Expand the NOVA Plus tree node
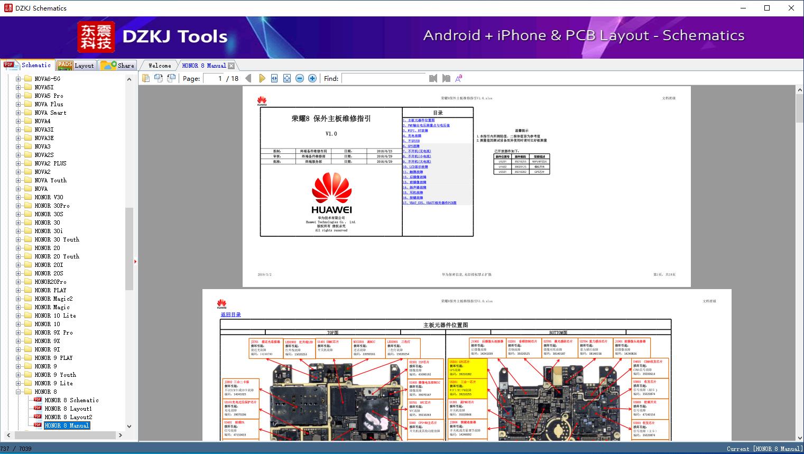Screen dimensions: 804x454 click(x=19, y=104)
